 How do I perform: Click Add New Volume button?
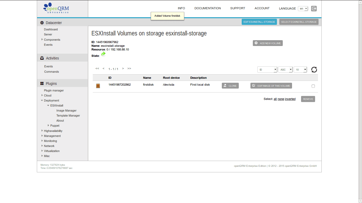coord(268,43)
